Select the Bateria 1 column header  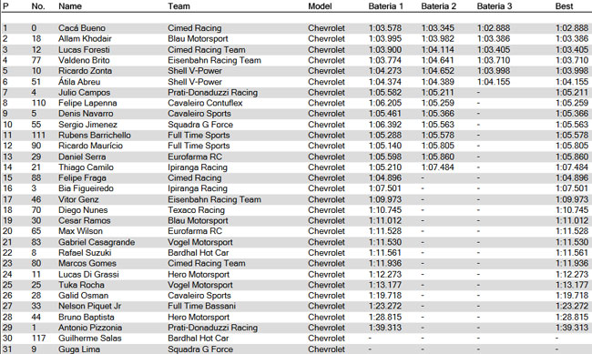(x=385, y=6)
